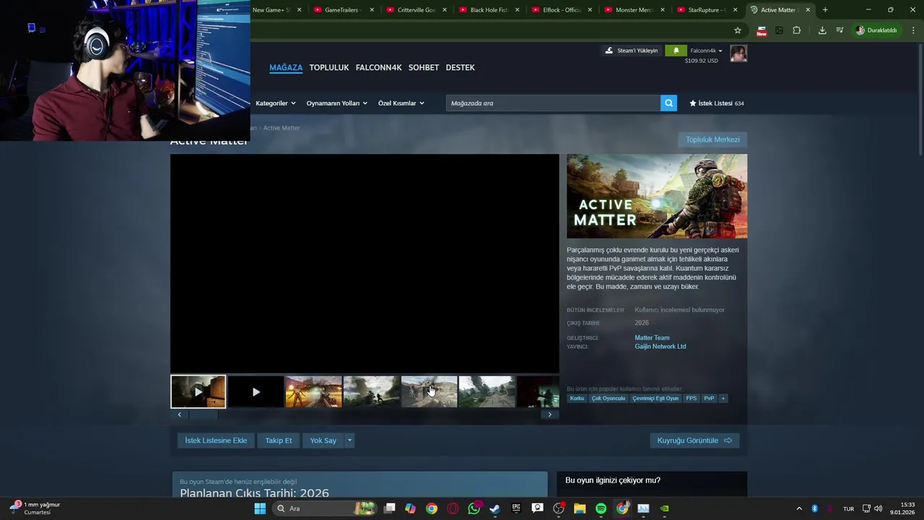Image resolution: width=924 pixels, height=520 pixels.
Task: Open Task View on the taskbar
Action: click(x=389, y=508)
